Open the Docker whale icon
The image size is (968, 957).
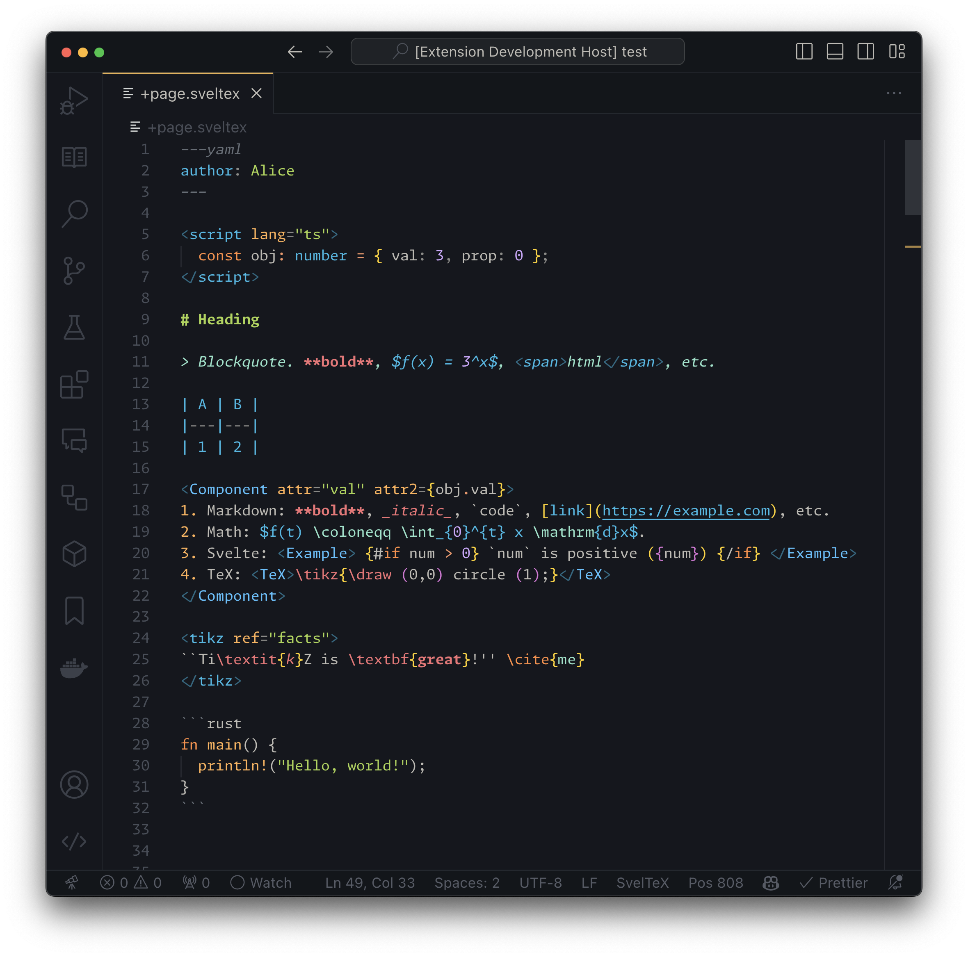74,668
